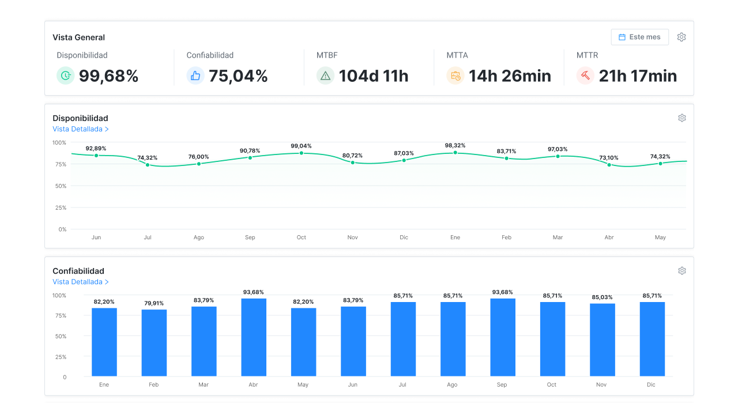Click the Abr data point 73,10%
Image resolution: width=738 pixels, height=415 pixels.
click(x=609, y=165)
